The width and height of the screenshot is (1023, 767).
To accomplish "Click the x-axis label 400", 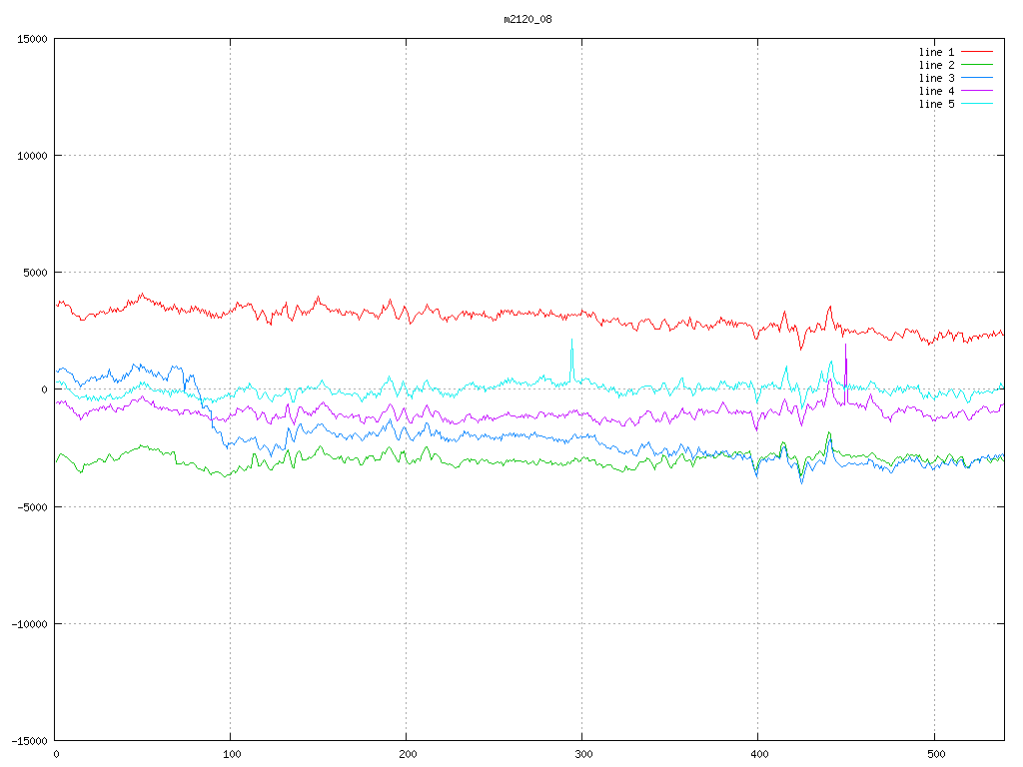I will [x=760, y=755].
